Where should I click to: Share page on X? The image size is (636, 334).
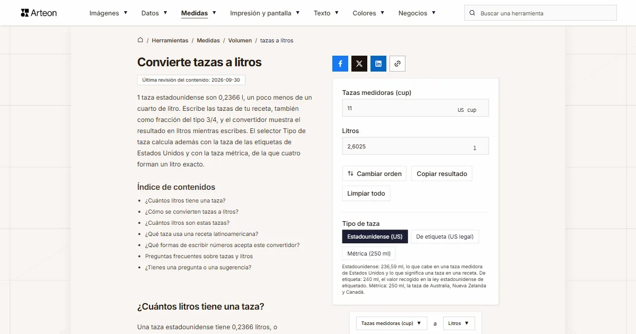[x=359, y=64]
